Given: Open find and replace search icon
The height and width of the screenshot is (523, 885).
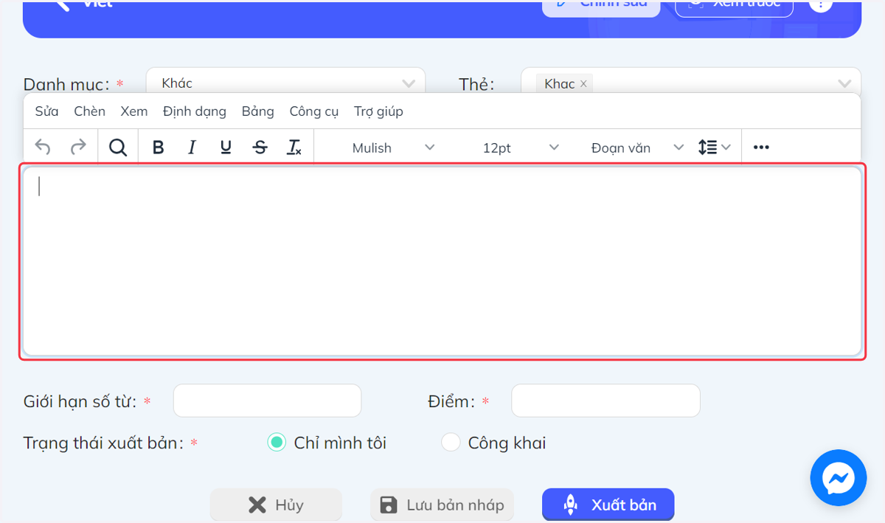Looking at the screenshot, I should click(x=118, y=148).
